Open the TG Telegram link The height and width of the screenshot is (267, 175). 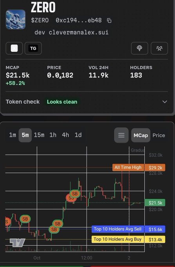coord(33,48)
